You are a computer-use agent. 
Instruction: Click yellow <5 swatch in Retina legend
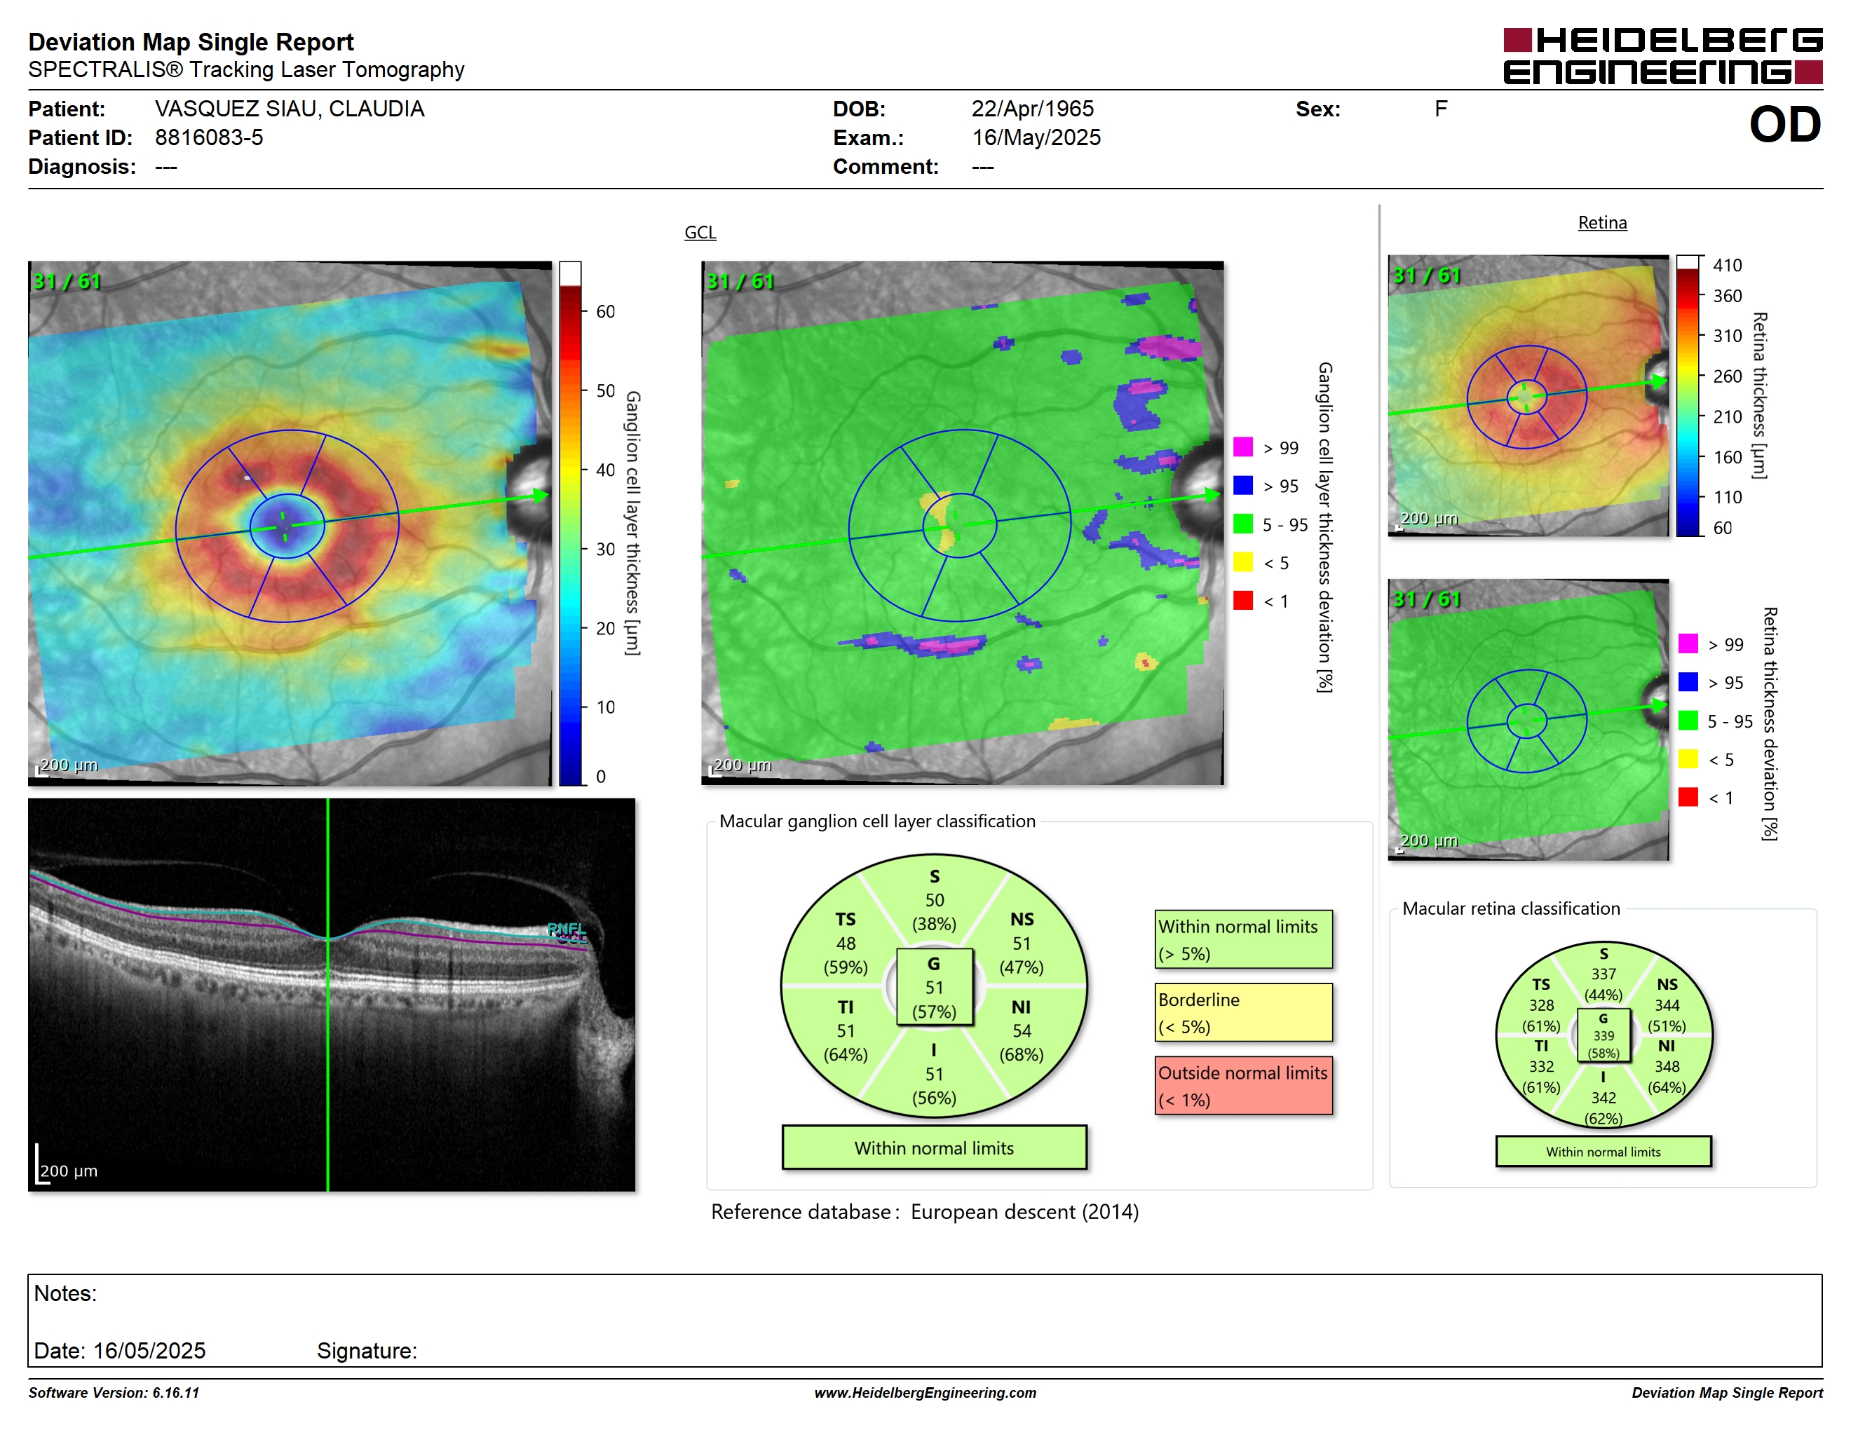pos(1688,758)
